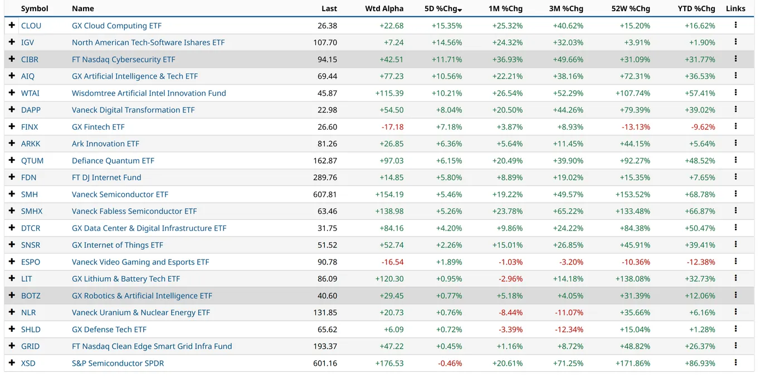Open links menu for ARKK row
Image resolution: width=780 pixels, height=388 pixels.
(735, 143)
